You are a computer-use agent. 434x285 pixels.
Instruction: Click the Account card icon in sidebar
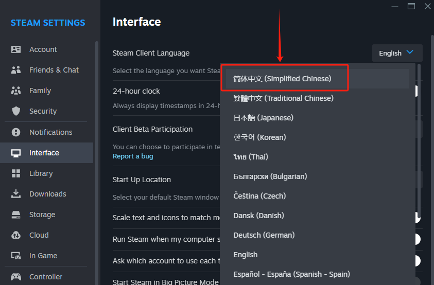click(x=16, y=49)
